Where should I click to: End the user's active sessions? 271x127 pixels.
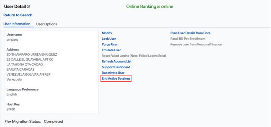point(116,79)
